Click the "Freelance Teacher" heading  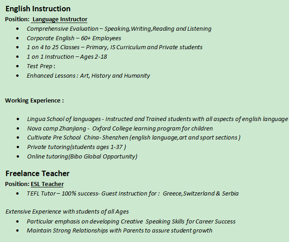pyautogui.click(x=38, y=174)
